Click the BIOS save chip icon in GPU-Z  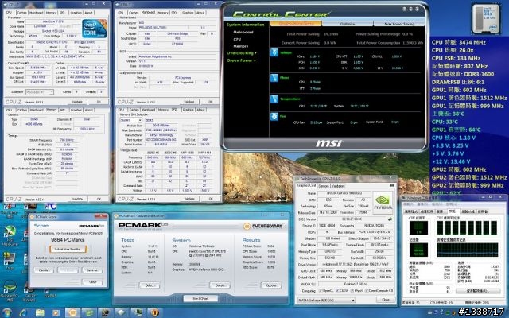click(390, 219)
